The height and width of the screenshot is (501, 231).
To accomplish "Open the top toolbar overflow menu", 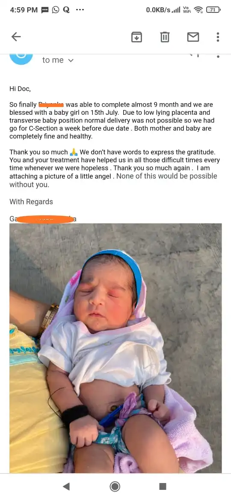I will coord(218,37).
